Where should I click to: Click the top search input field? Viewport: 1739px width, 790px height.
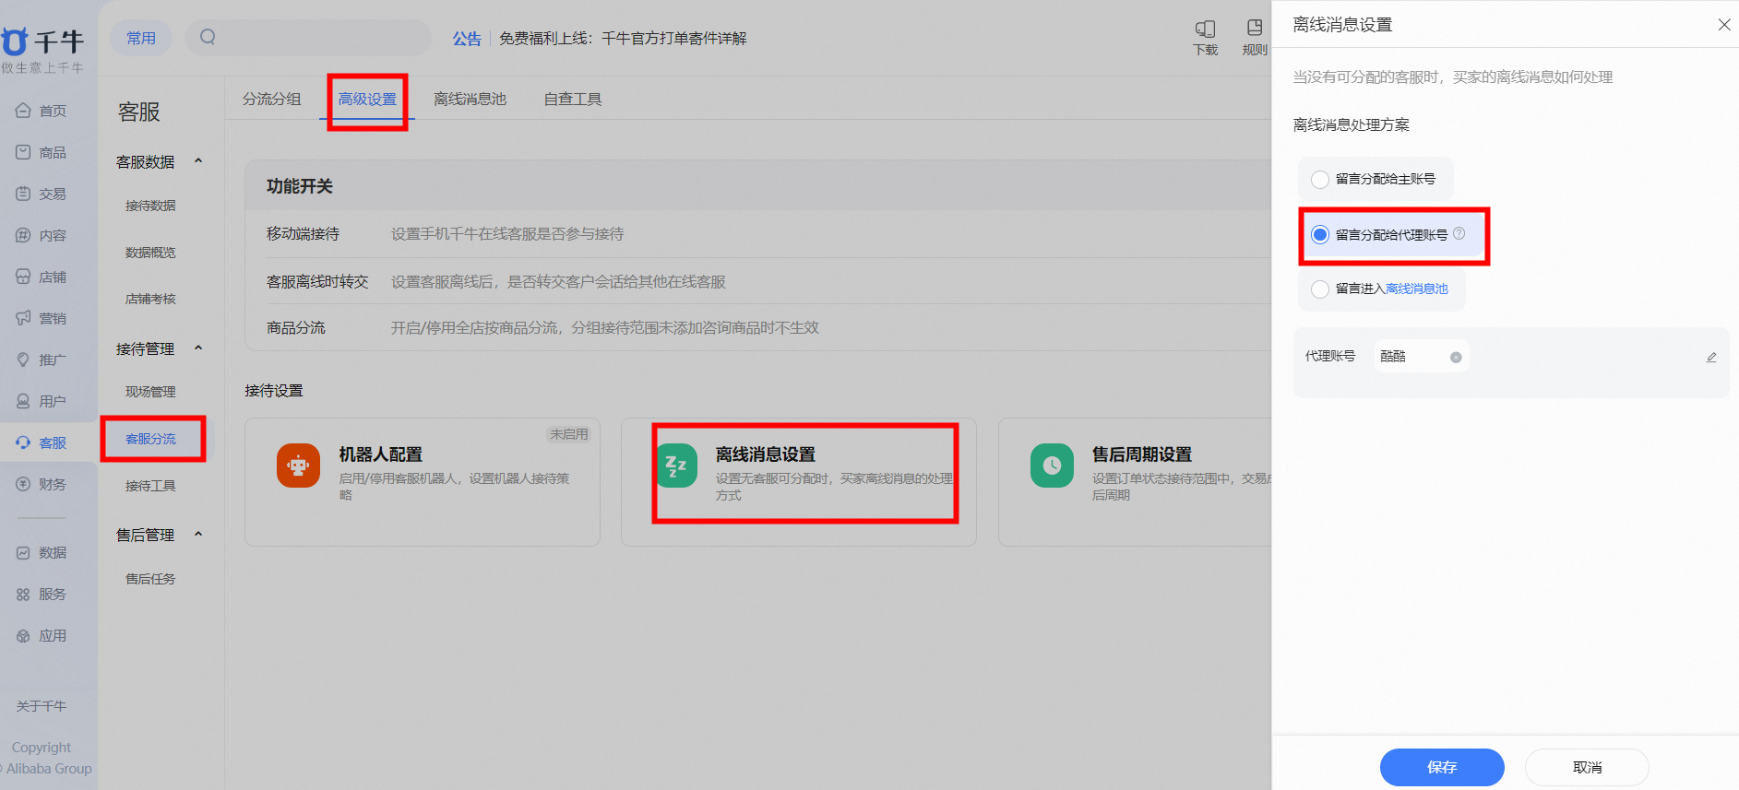coord(308,38)
